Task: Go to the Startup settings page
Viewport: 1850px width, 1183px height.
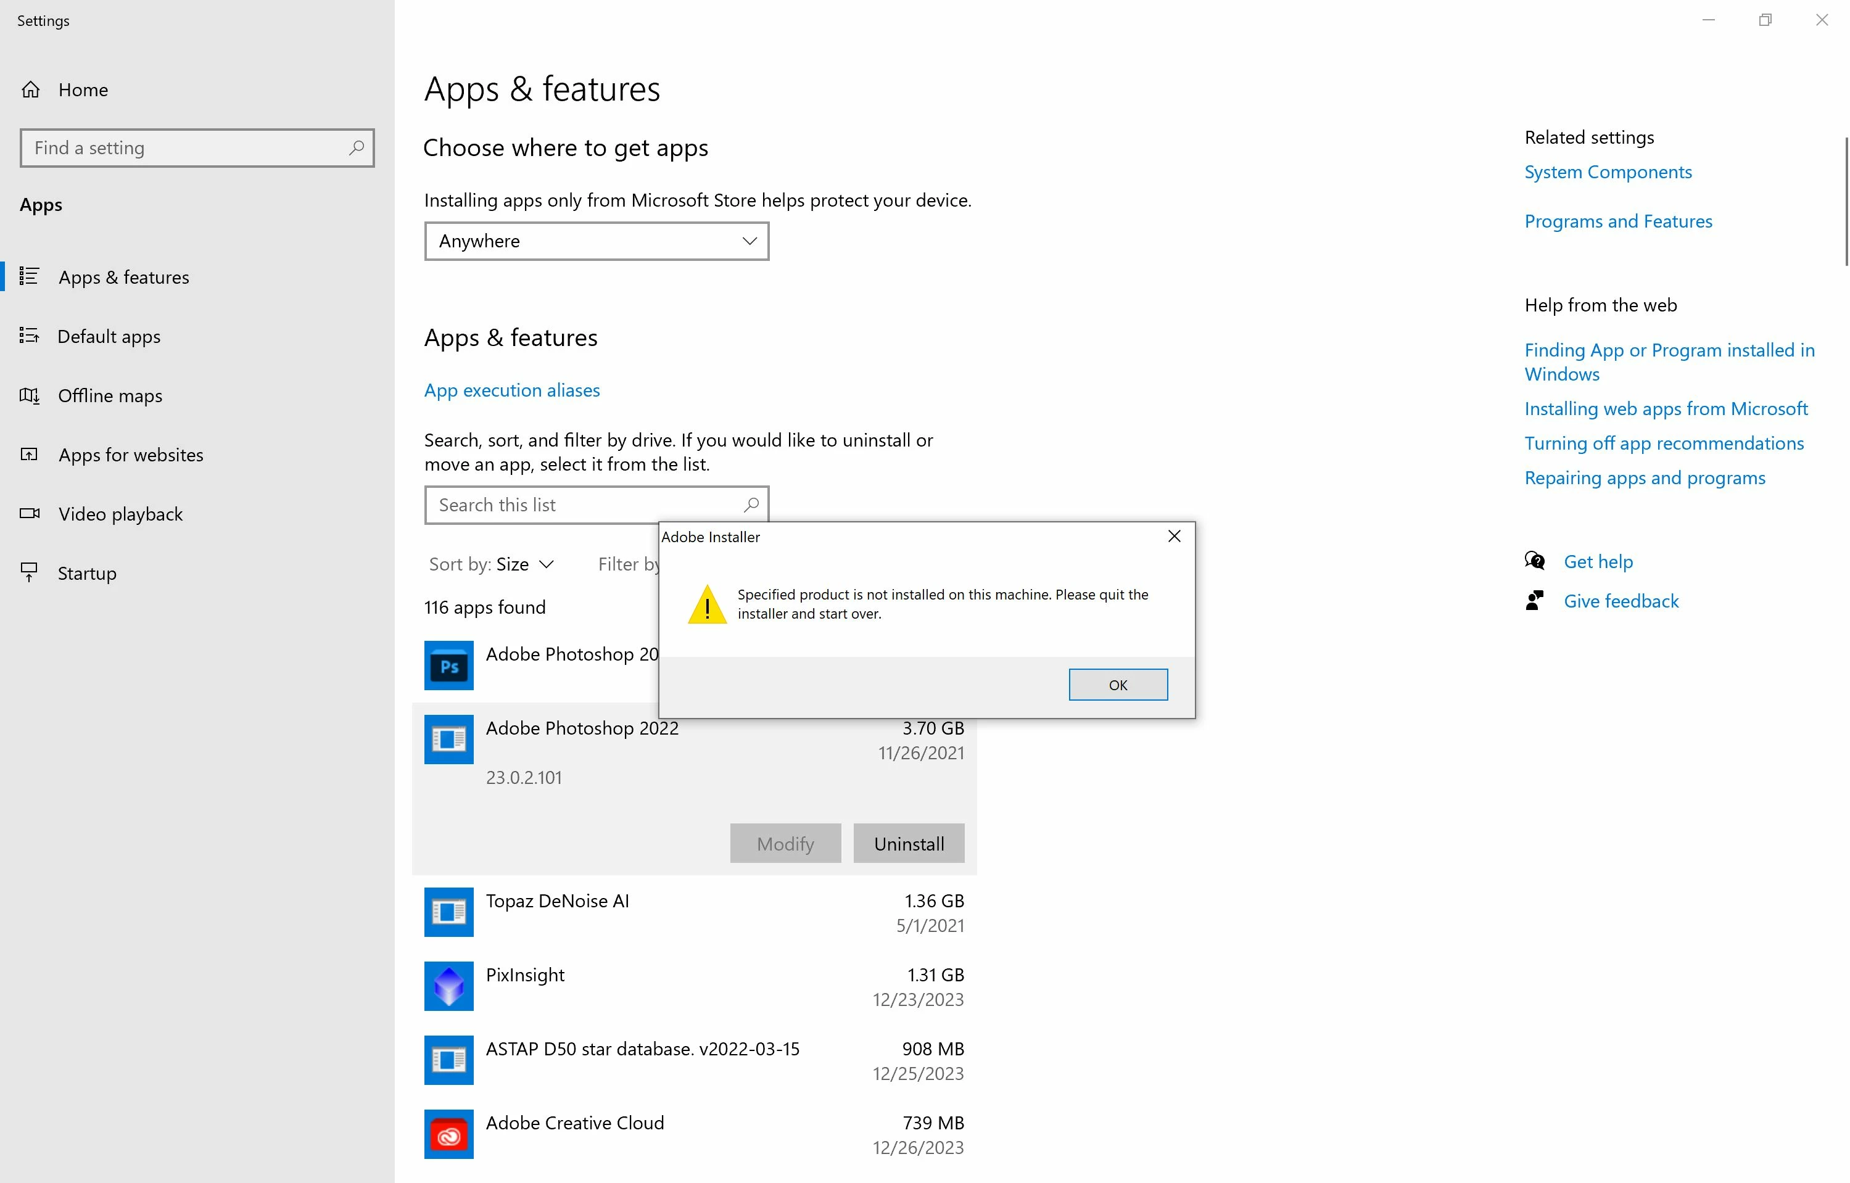Action: tap(87, 573)
